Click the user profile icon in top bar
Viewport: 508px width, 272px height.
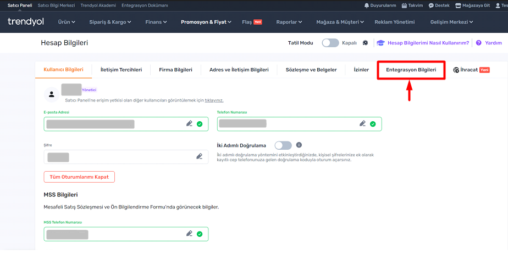click(498, 5)
